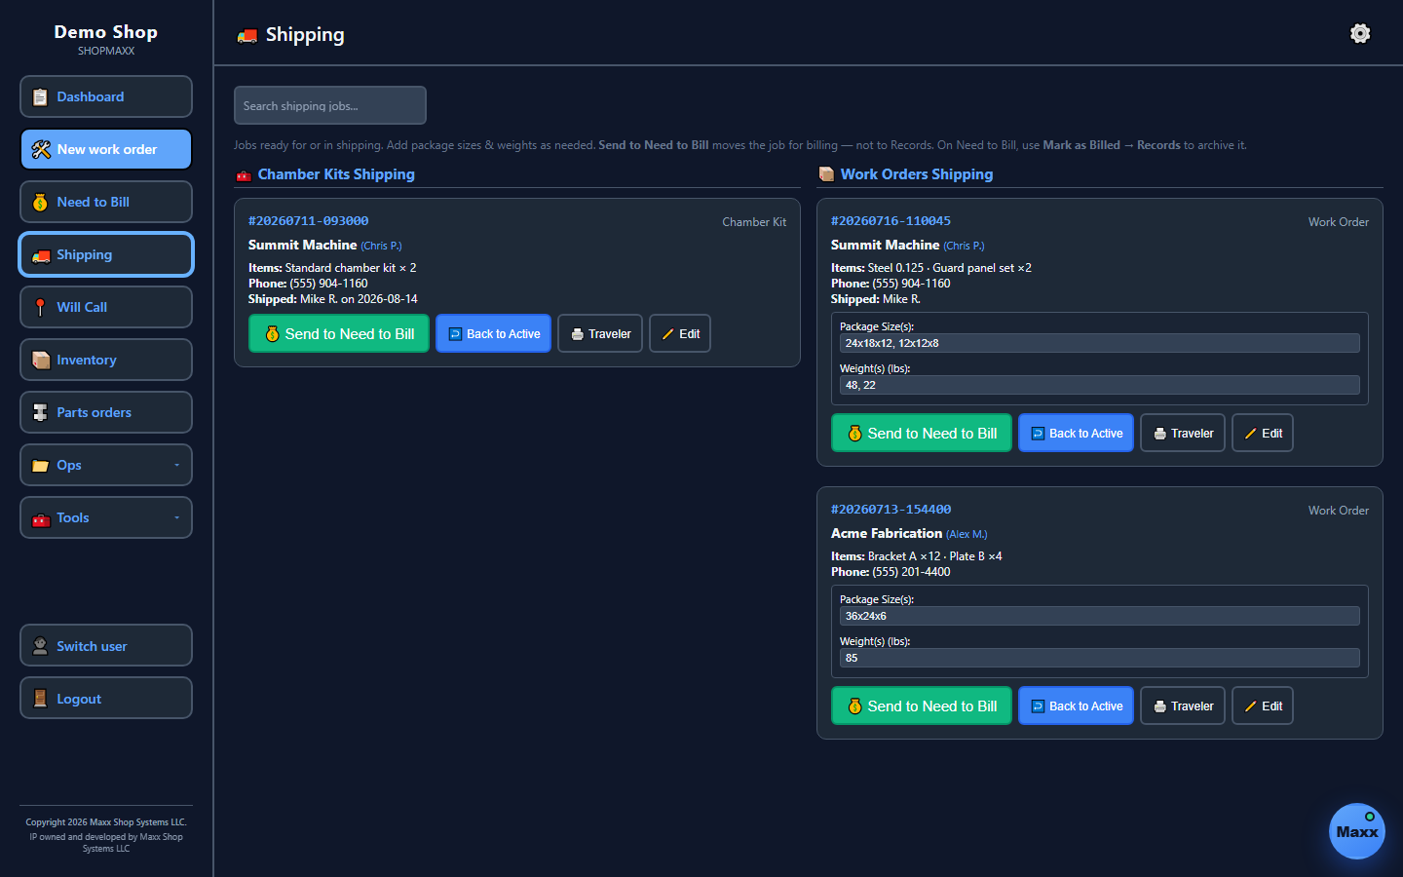Select Switch user

pos(106,645)
